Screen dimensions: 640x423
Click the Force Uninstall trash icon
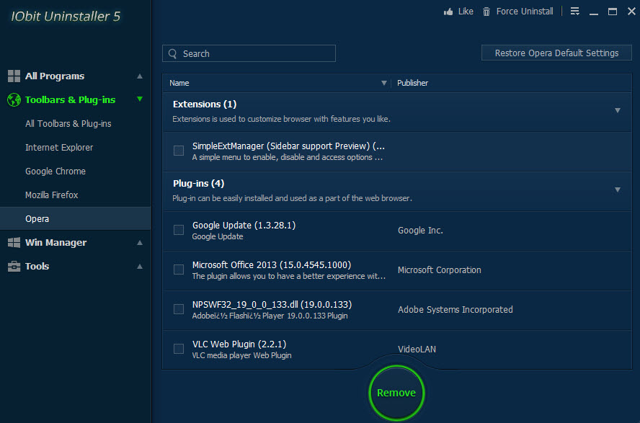tap(486, 12)
